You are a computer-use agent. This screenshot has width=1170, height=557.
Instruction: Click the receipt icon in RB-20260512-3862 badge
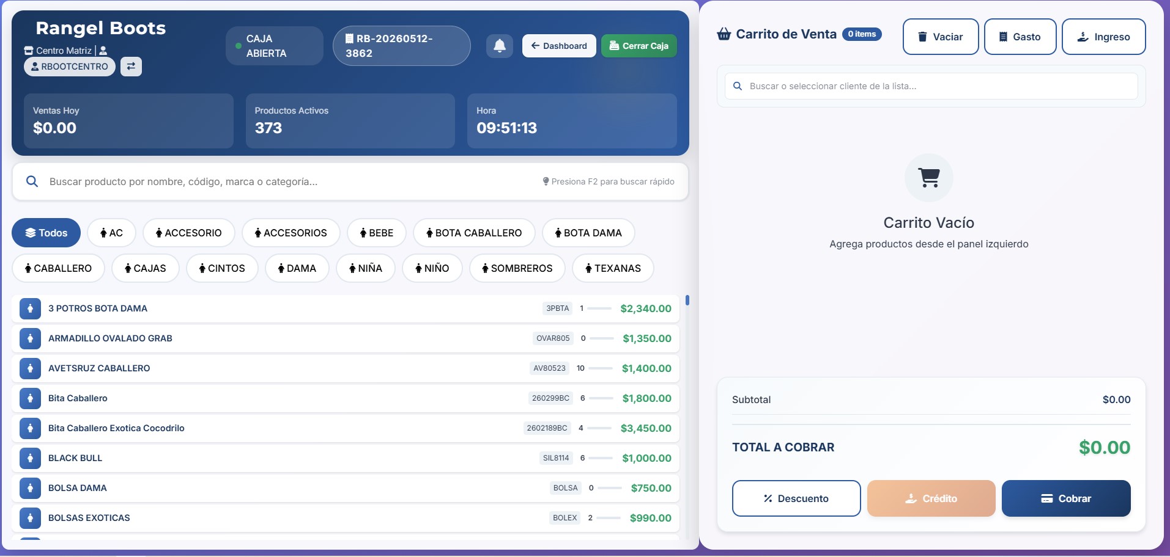pyautogui.click(x=349, y=38)
